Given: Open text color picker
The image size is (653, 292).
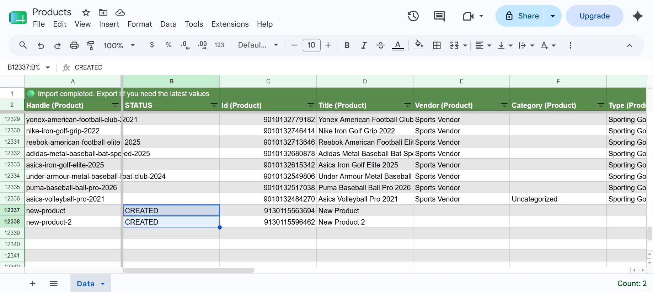Looking at the screenshot, I should [x=398, y=45].
